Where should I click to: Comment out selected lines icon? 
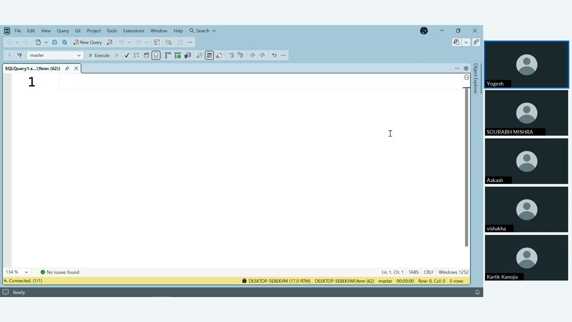pyautogui.click(x=231, y=55)
